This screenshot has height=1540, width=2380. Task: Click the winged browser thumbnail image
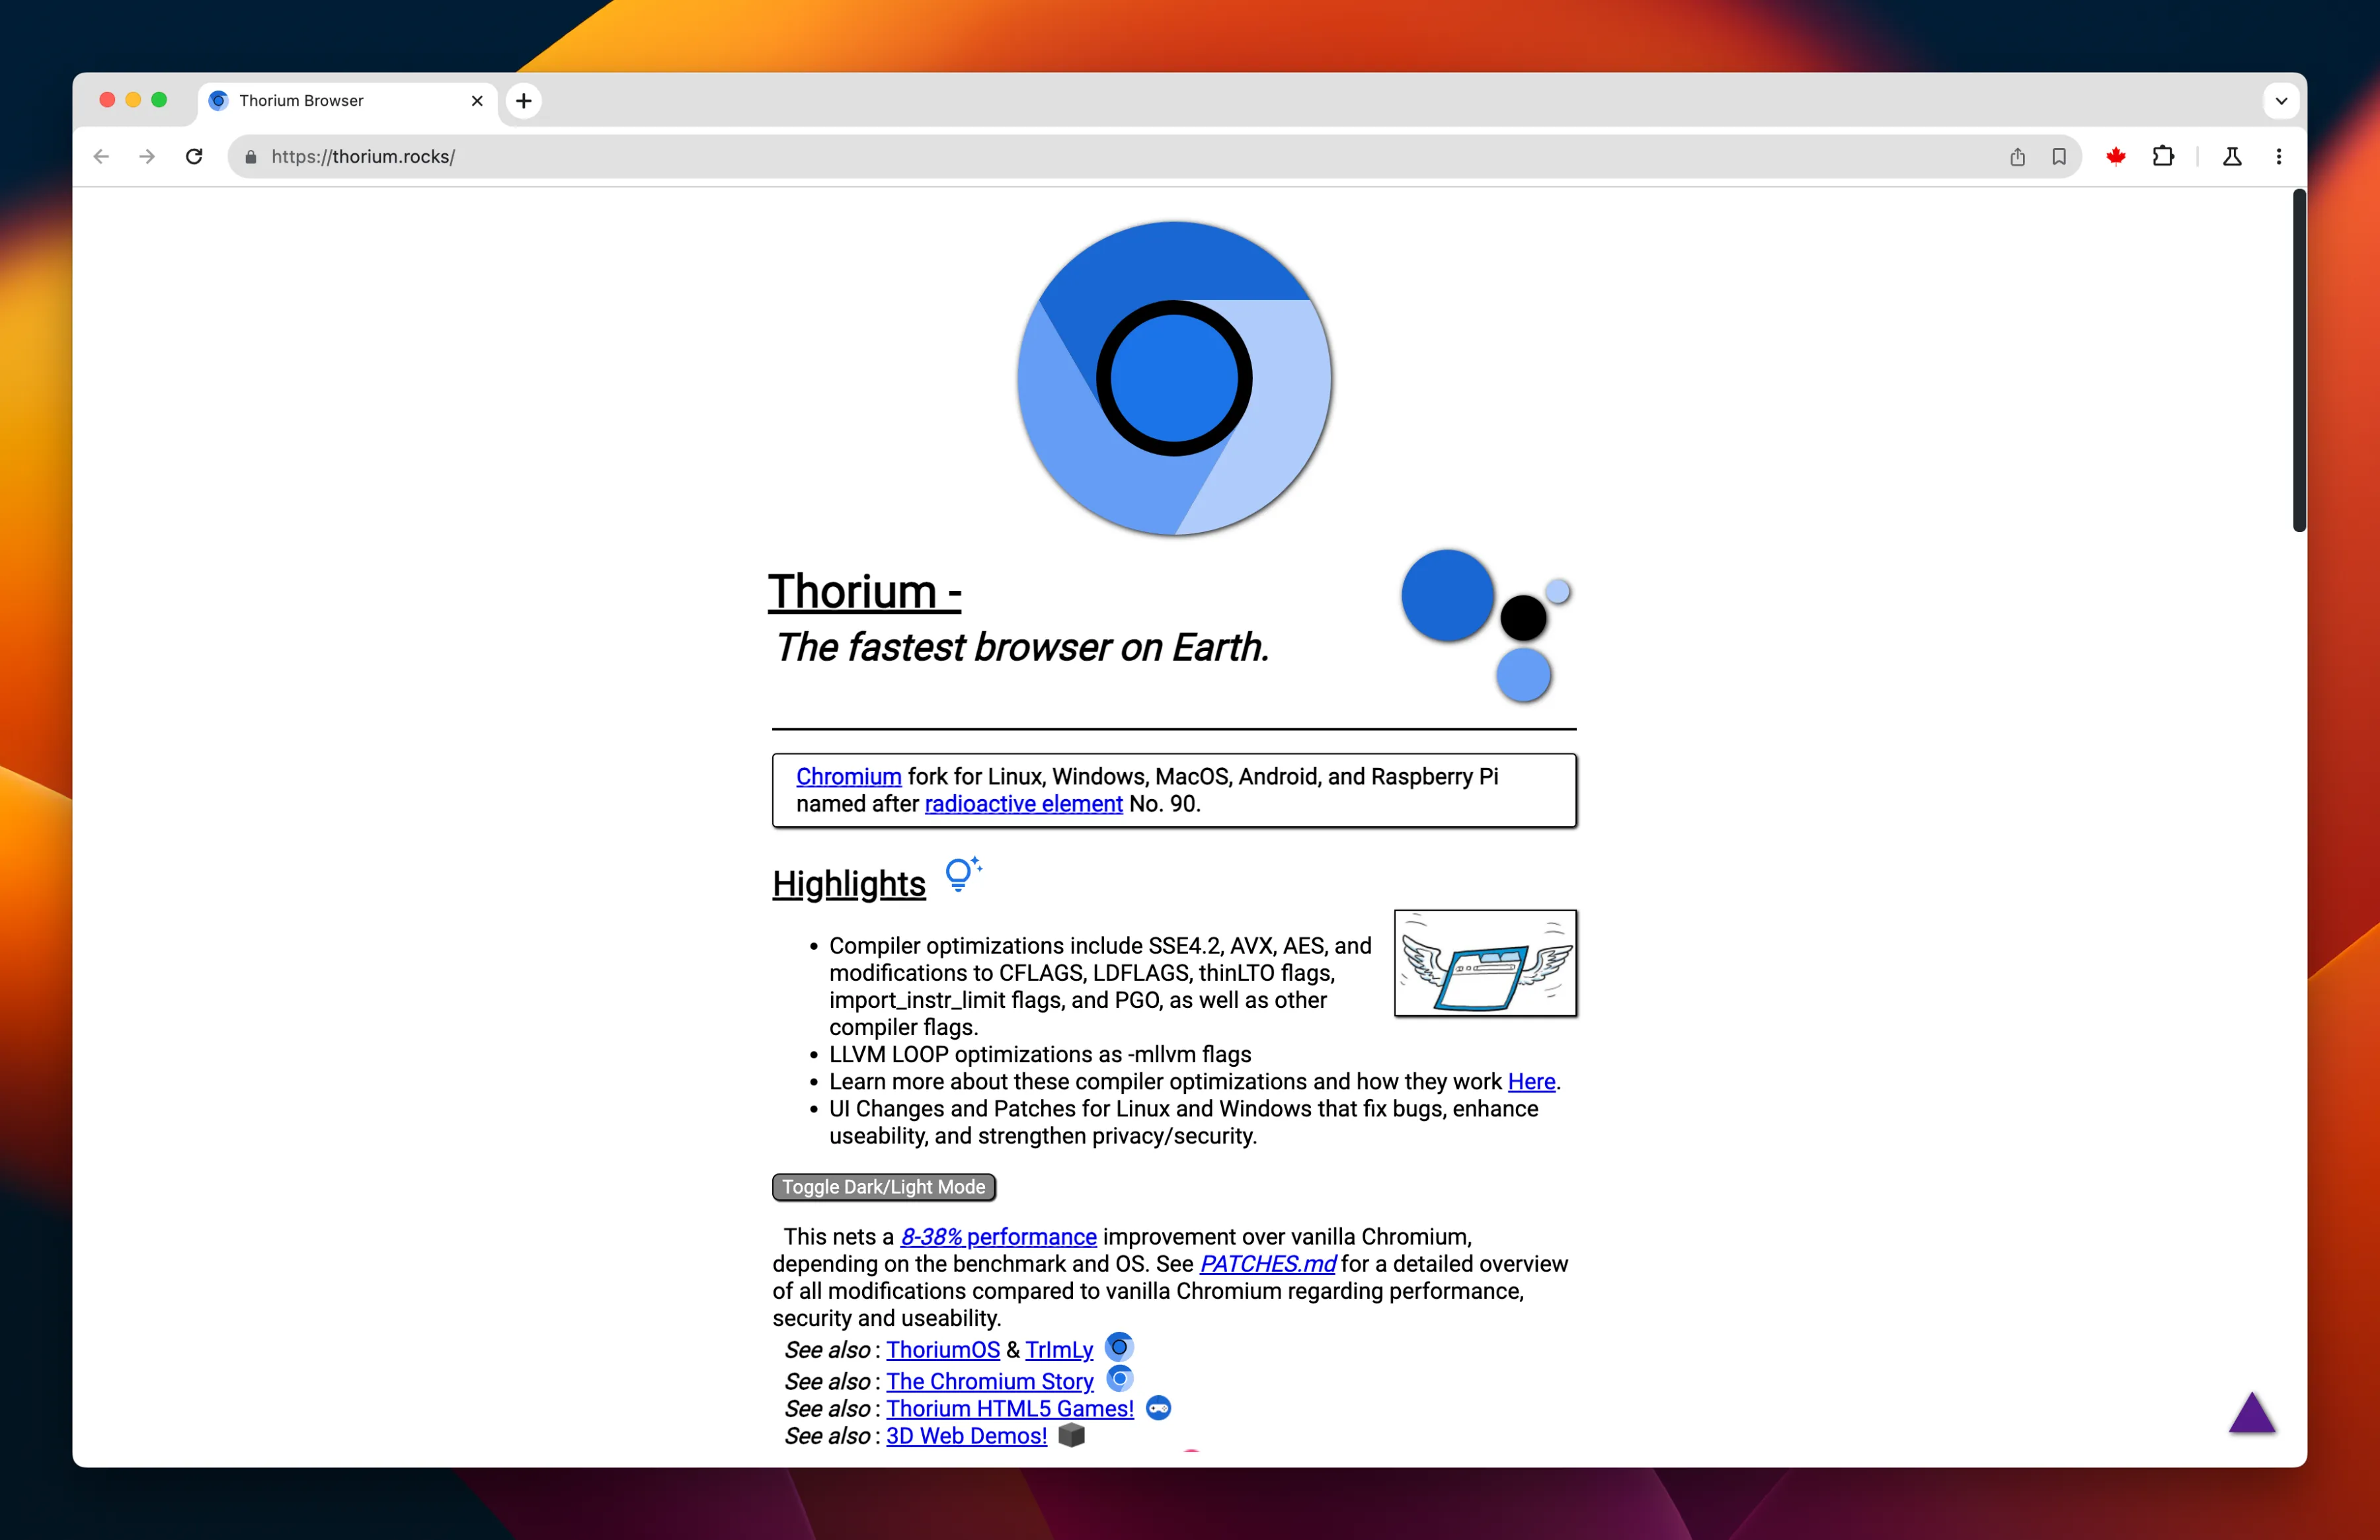tap(1485, 963)
